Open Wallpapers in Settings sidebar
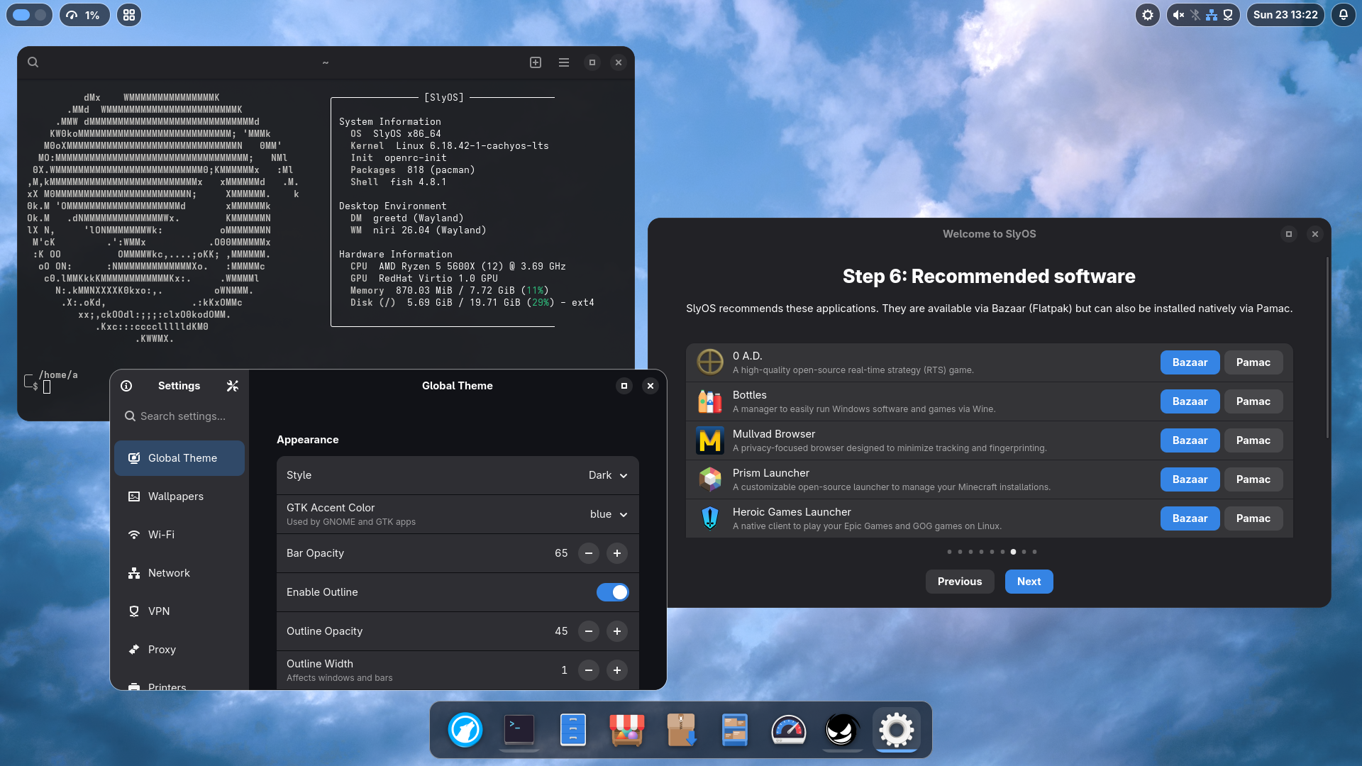The width and height of the screenshot is (1362, 766). click(179, 496)
